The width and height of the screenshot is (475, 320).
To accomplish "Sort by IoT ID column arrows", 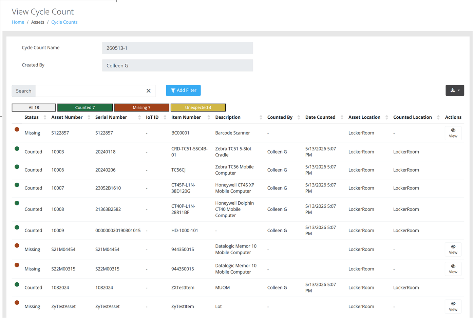I will [165, 117].
